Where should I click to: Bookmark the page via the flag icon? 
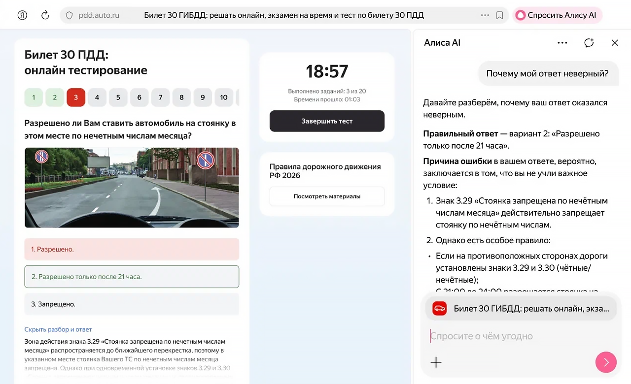click(499, 15)
